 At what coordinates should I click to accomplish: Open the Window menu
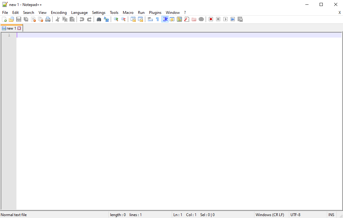(x=173, y=13)
